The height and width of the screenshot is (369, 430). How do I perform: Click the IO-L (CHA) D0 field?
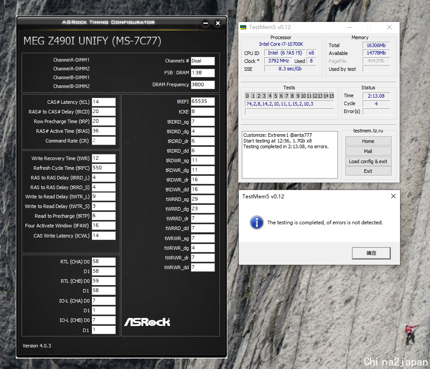click(x=104, y=301)
